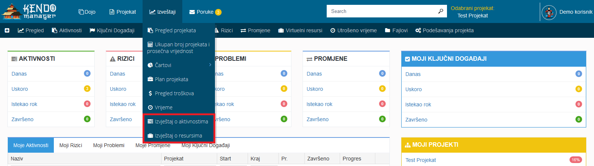The height and width of the screenshot is (166, 594).
Task: Click the search magnifier icon
Action: [441, 11]
